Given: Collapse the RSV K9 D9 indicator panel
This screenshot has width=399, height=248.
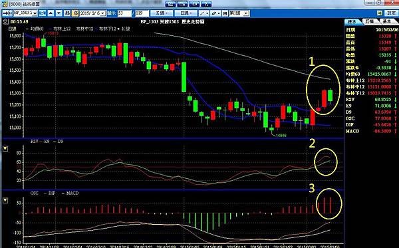Looking at the screenshot, I should point(5,148).
